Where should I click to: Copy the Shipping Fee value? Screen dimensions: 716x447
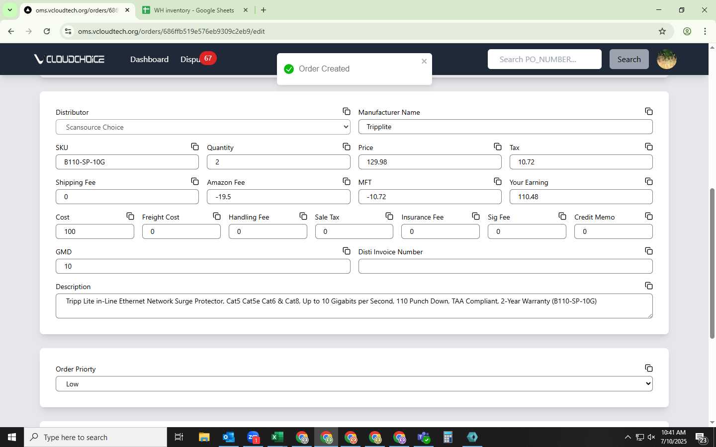(x=195, y=181)
